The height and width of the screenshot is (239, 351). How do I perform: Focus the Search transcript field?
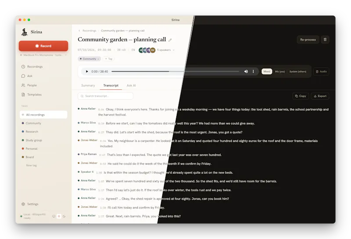[105, 96]
